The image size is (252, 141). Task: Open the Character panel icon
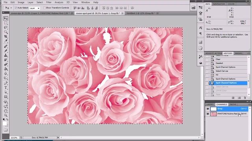click(200, 28)
